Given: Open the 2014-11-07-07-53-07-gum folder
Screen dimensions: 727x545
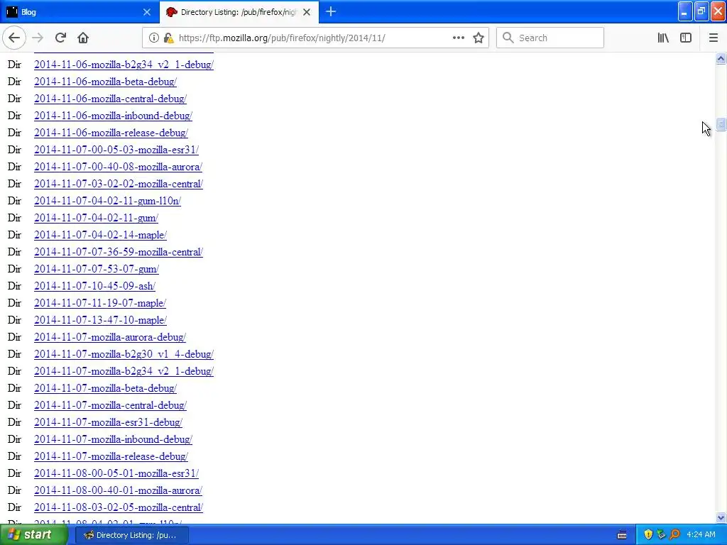Looking at the screenshot, I should [x=97, y=269].
